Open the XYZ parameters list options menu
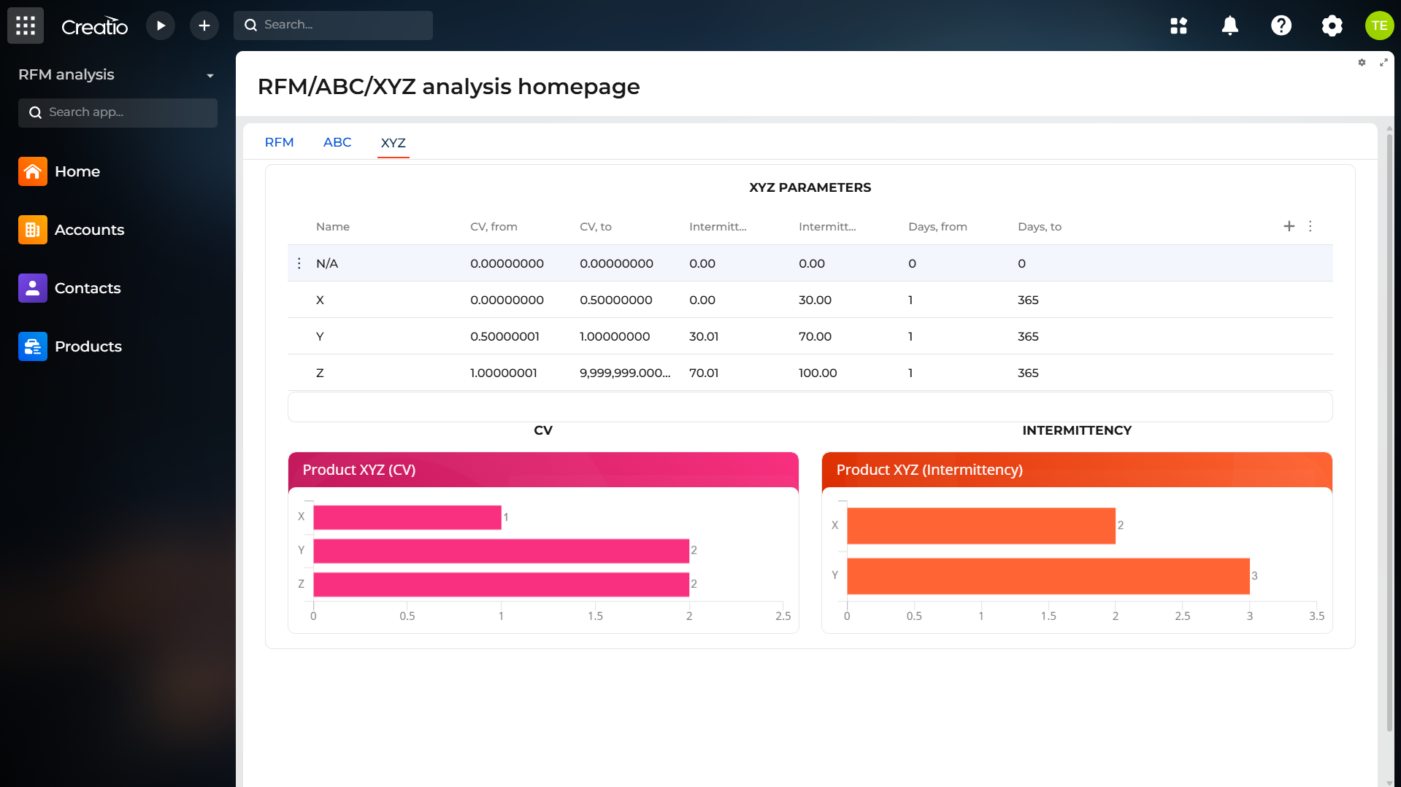 1310,226
